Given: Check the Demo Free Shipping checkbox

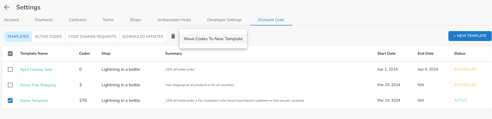Looking at the screenshot, I should pyautogui.click(x=10, y=85).
